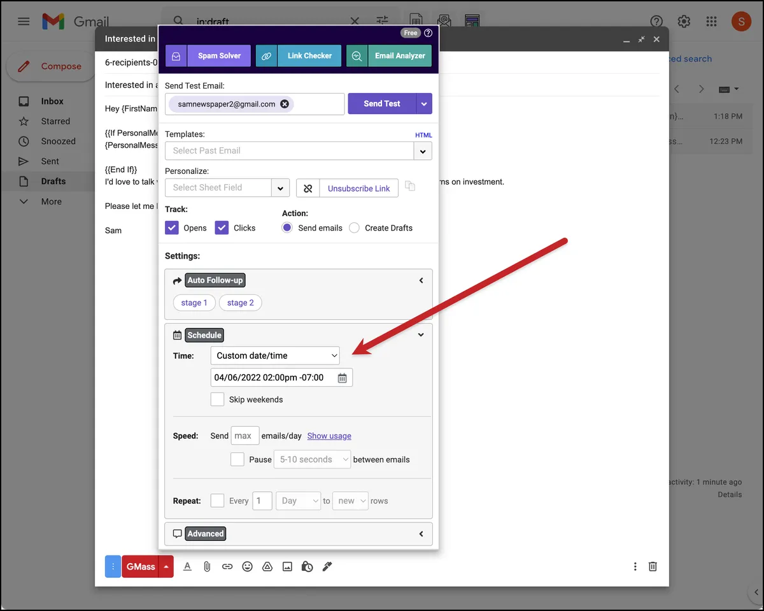Open the insert emoji icon

click(x=248, y=566)
